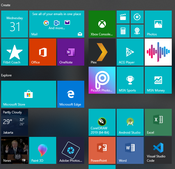The width and height of the screenshot is (175, 169).
Task: Launch the Word tile
Action: 130,150
